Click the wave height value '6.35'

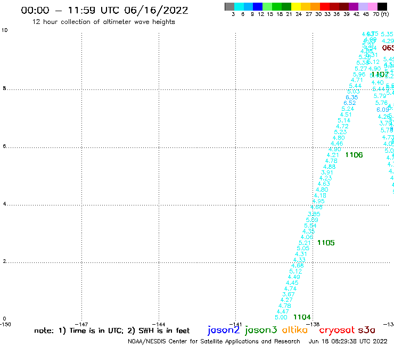click(352, 97)
